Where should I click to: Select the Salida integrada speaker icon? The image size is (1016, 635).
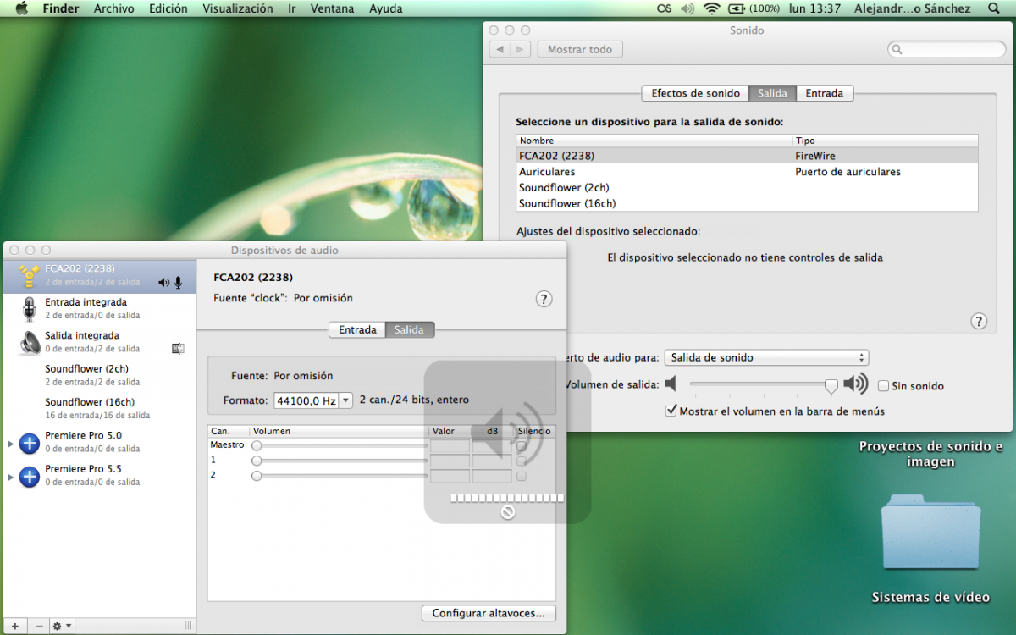point(30,342)
